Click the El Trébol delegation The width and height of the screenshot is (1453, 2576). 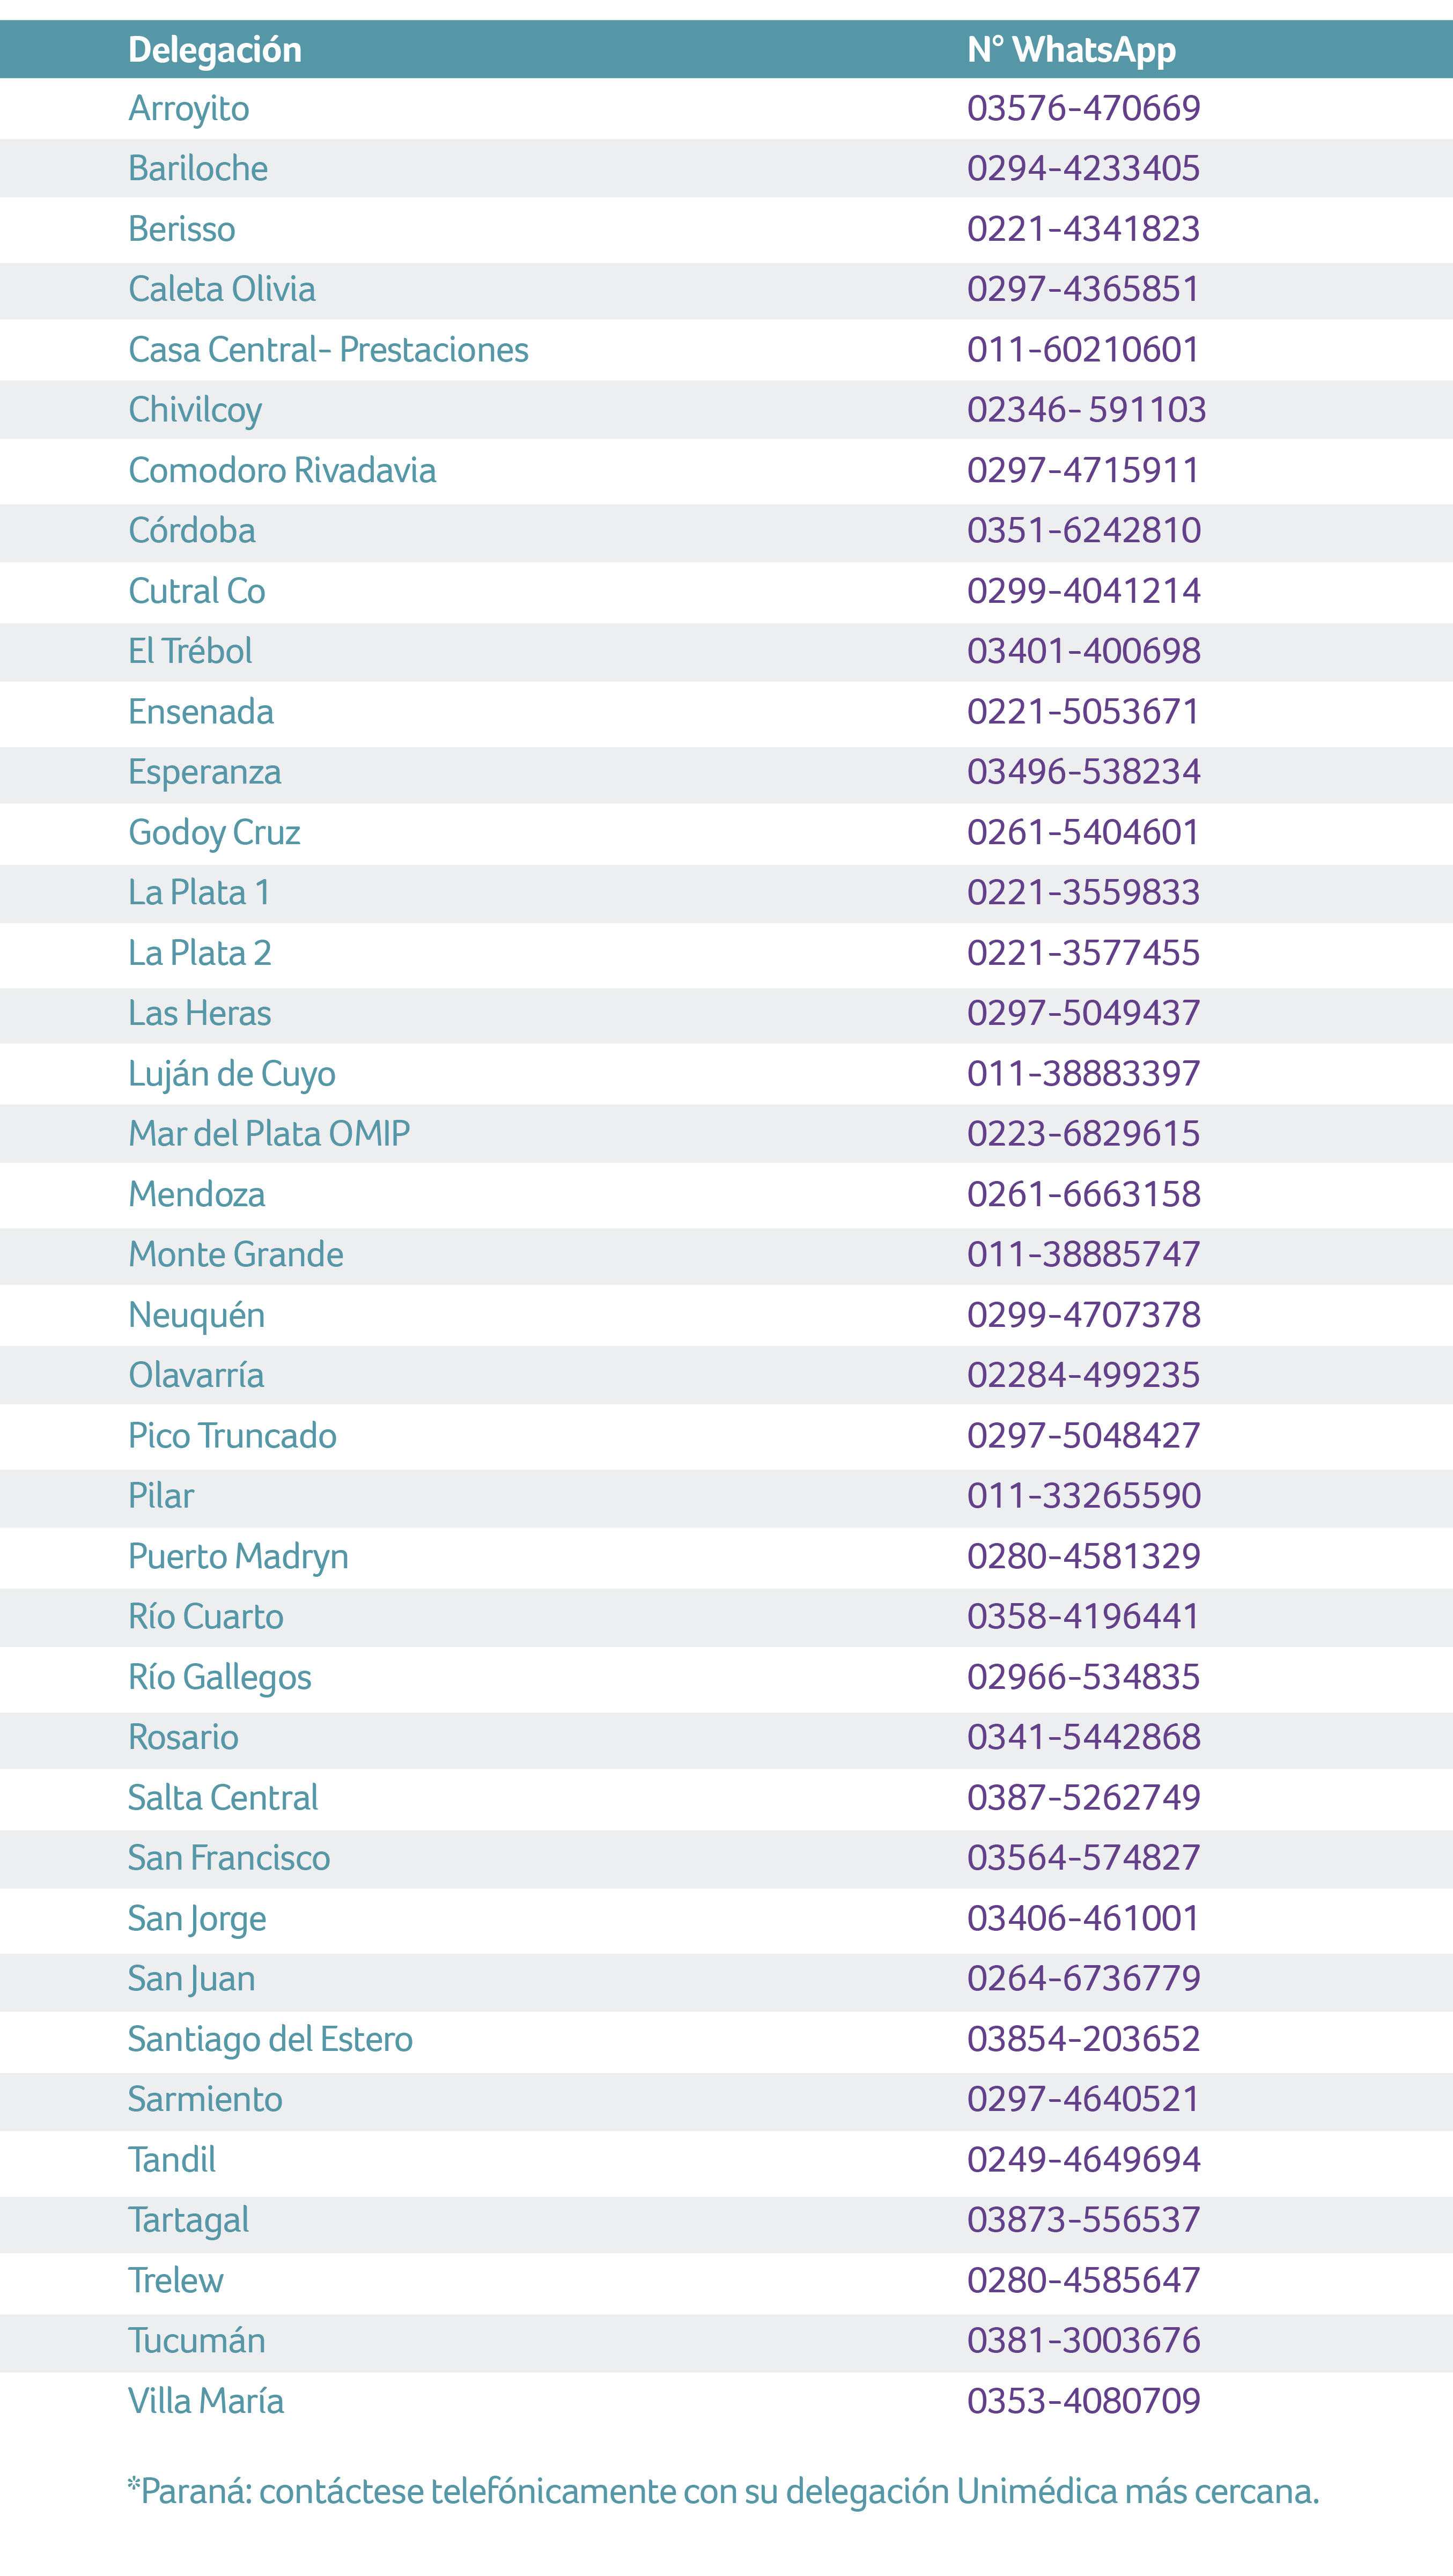[x=190, y=651]
